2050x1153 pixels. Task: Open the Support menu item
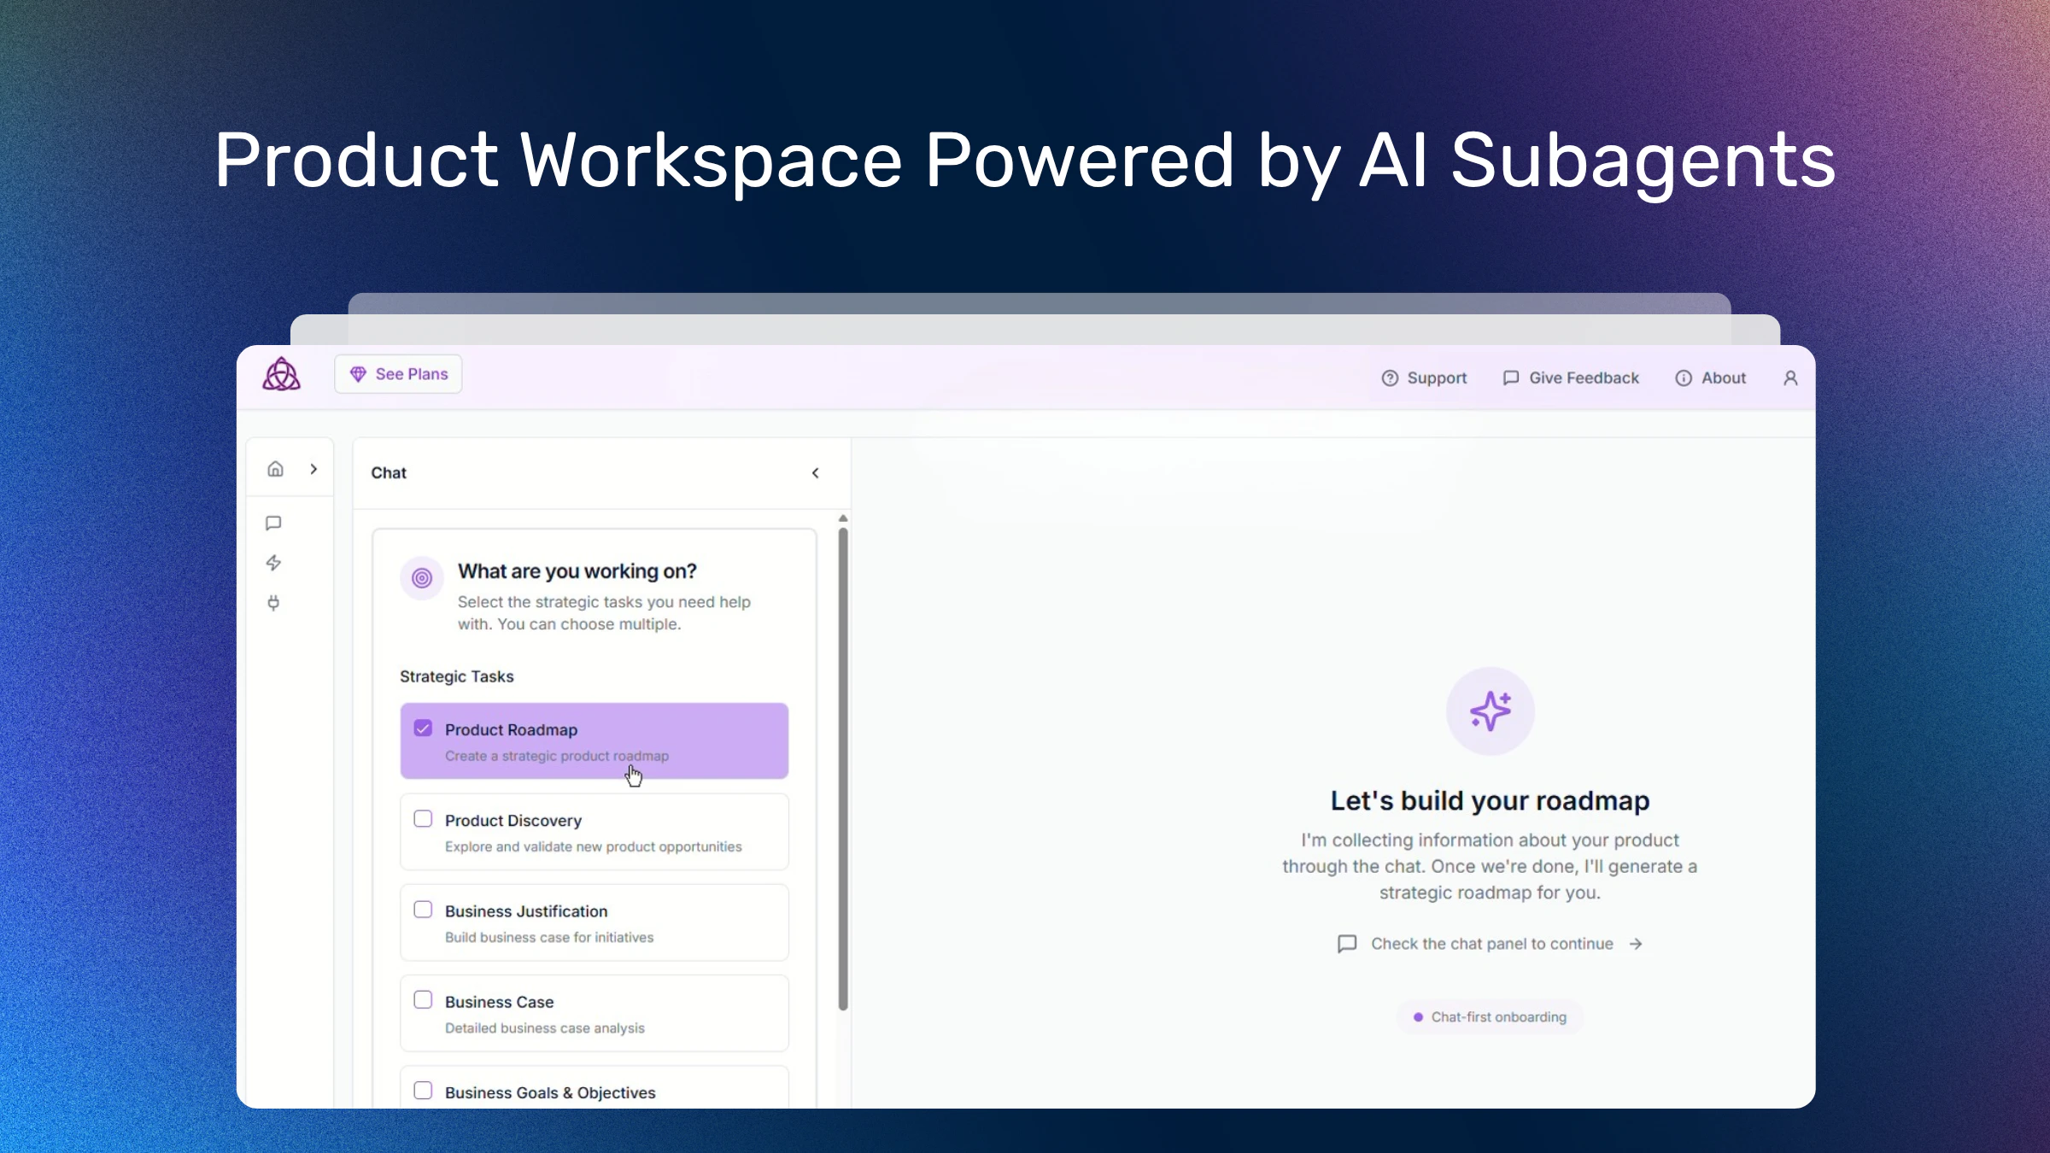pyautogui.click(x=1424, y=378)
